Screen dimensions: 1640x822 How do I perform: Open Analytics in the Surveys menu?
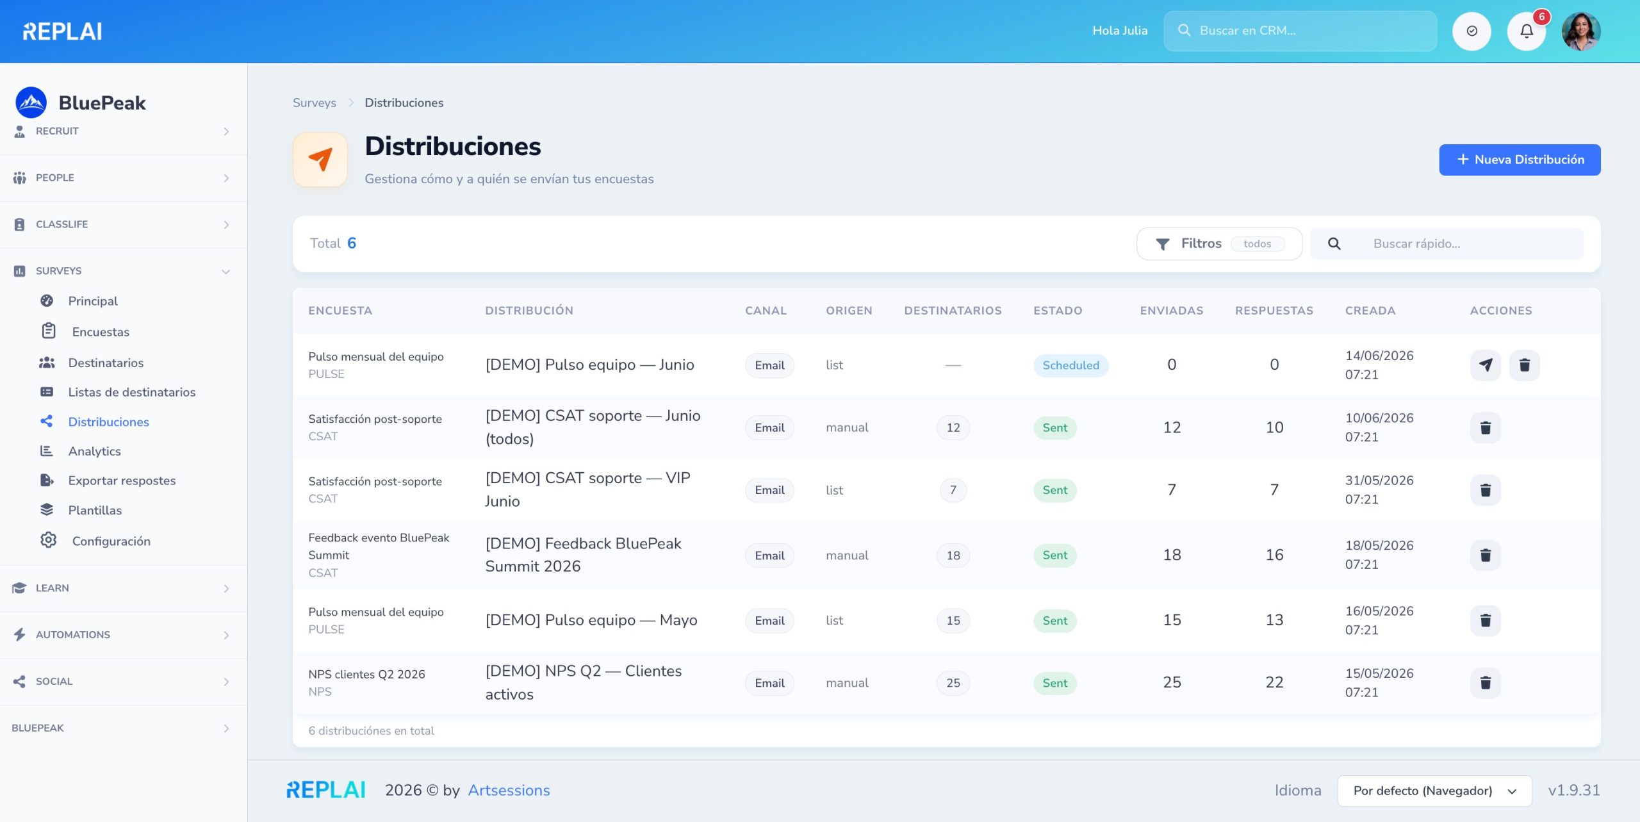(95, 451)
